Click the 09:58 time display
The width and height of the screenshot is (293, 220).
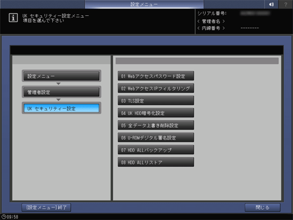click(12, 217)
